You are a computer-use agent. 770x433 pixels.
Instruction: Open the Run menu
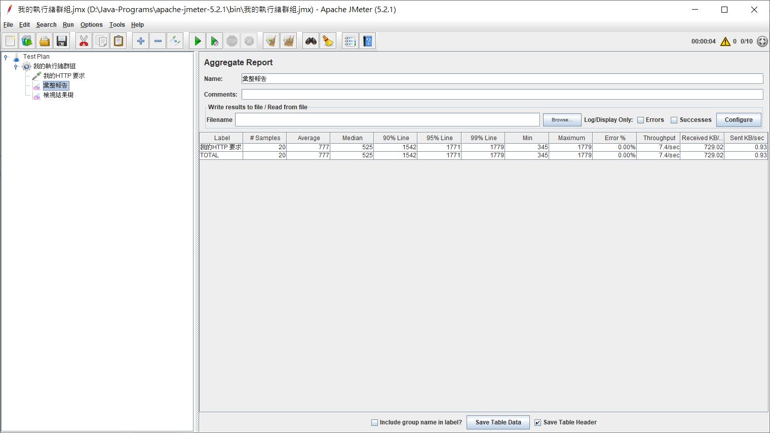[x=68, y=24]
